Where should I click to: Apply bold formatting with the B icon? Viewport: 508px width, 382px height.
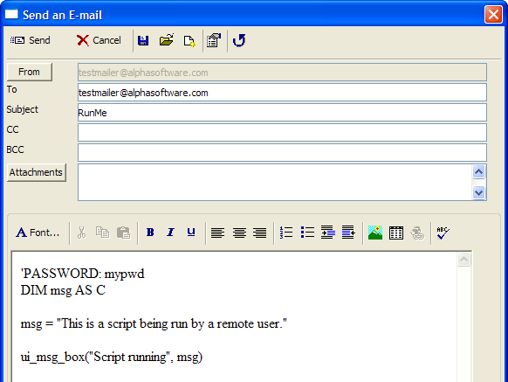(x=150, y=233)
